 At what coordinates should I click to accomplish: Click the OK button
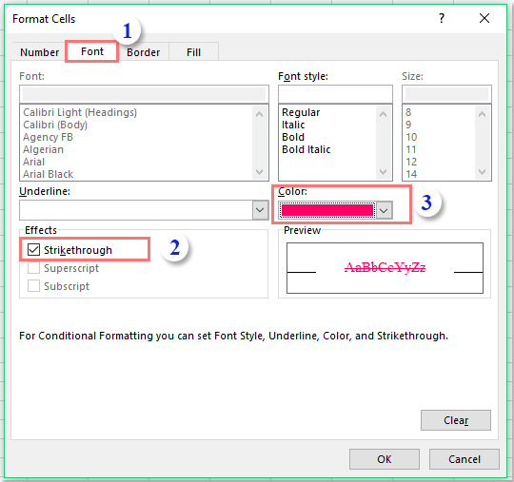tap(385, 459)
